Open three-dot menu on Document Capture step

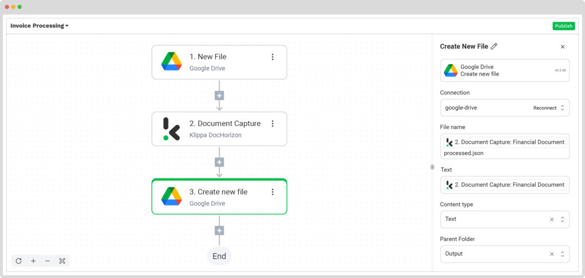coord(273,124)
